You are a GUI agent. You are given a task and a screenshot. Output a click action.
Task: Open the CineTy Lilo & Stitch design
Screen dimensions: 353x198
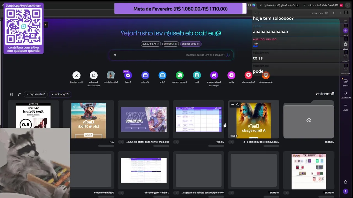point(88,120)
